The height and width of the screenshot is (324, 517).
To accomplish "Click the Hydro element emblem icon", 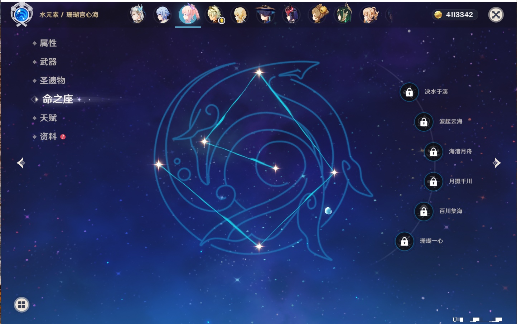I will pyautogui.click(x=21, y=15).
